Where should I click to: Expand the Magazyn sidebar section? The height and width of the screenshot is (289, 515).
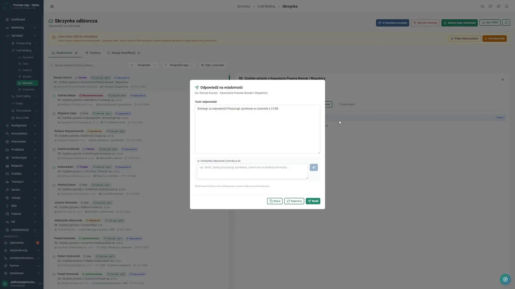(x=21, y=166)
